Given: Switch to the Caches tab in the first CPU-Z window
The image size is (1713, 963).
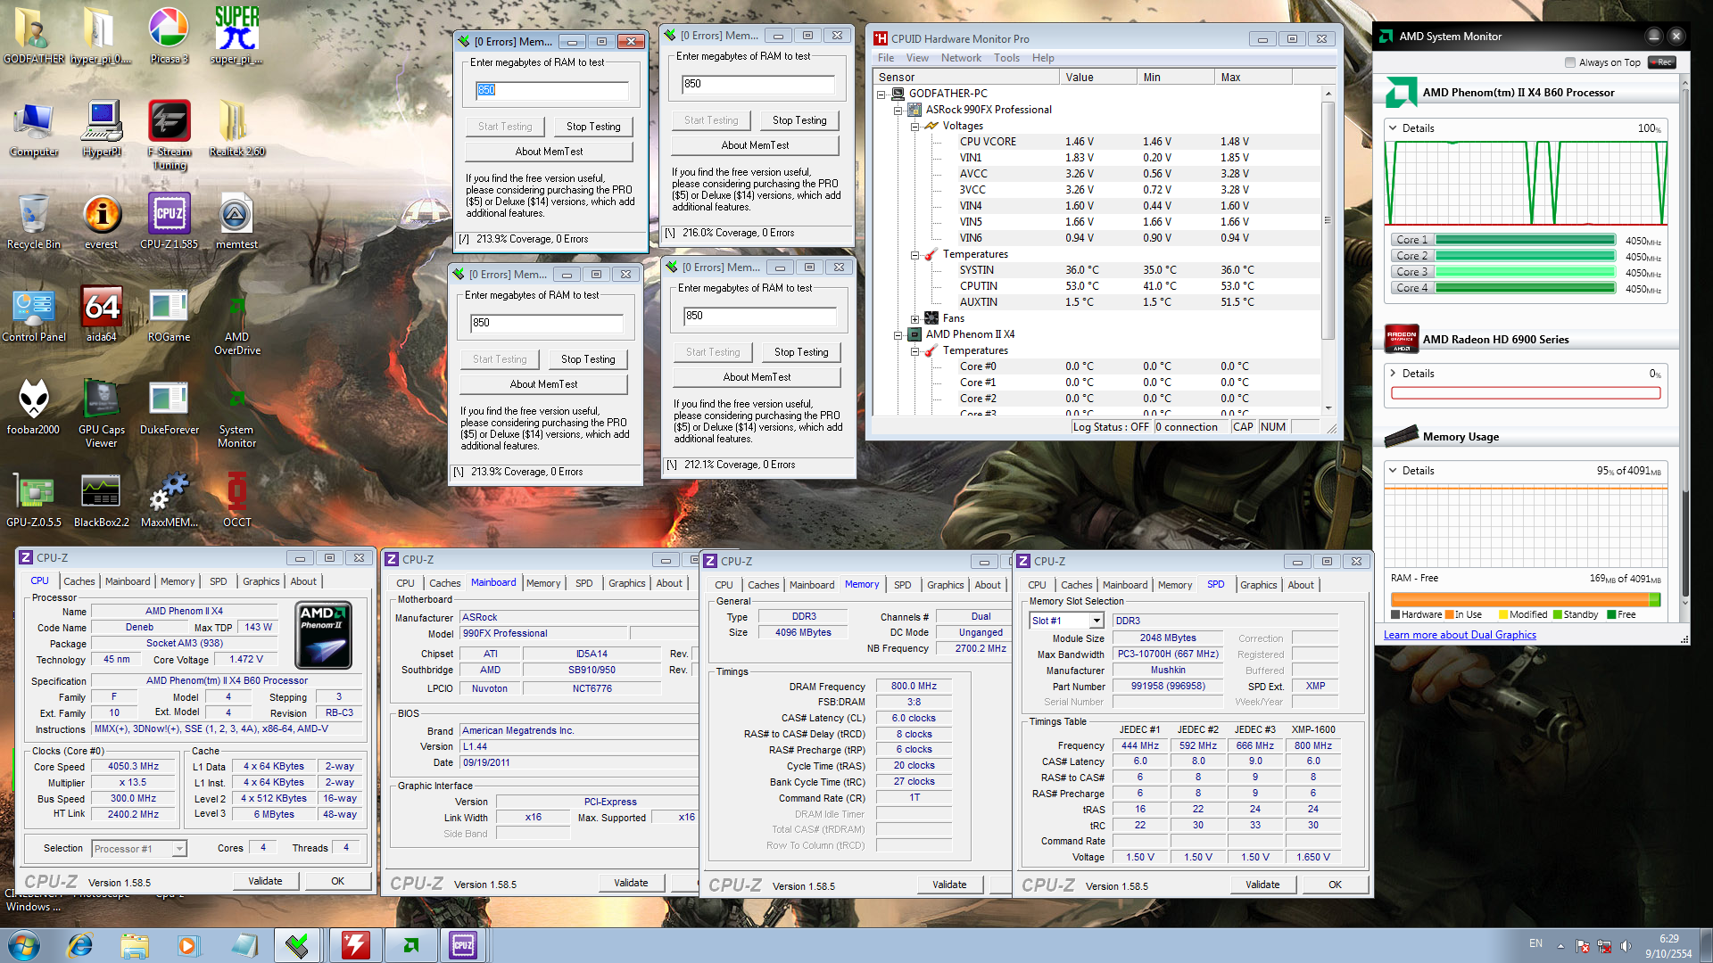Looking at the screenshot, I should pos(79,581).
